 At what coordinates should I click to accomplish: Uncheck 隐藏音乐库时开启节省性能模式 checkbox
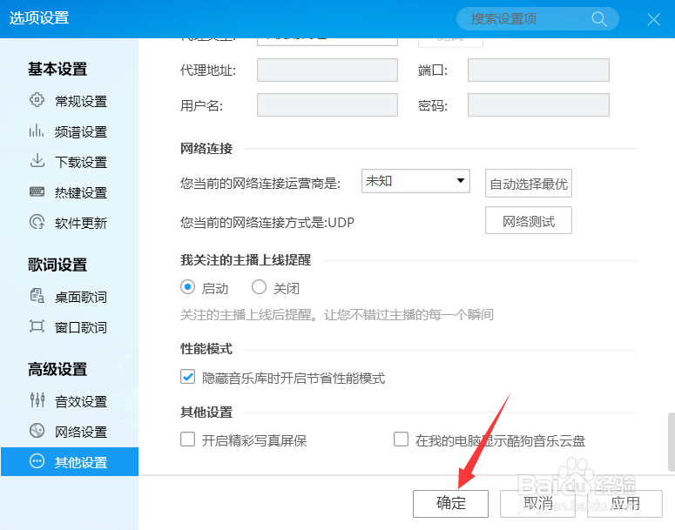(x=187, y=377)
